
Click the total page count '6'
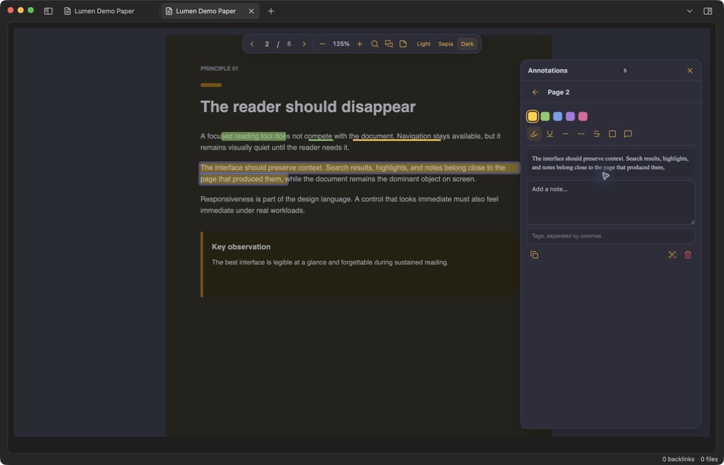click(289, 44)
